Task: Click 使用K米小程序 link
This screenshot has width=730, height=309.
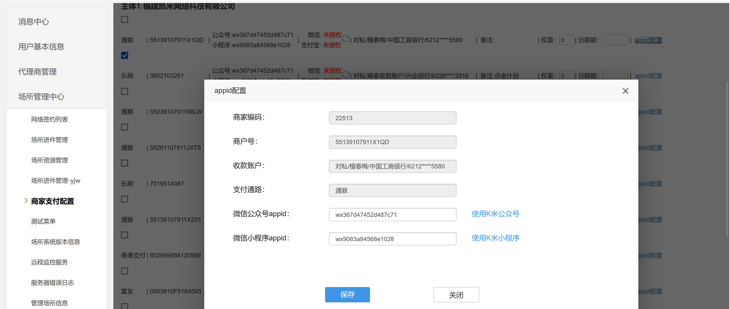Action: [x=495, y=238]
